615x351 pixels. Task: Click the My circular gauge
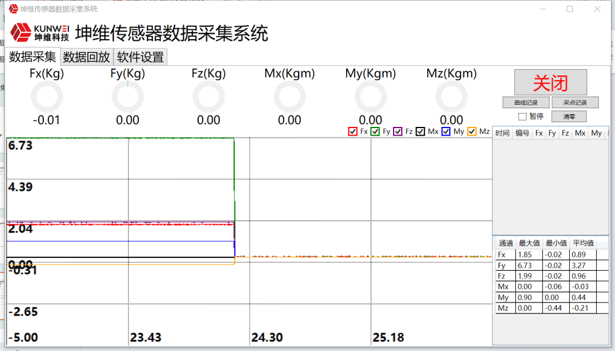[x=371, y=97]
